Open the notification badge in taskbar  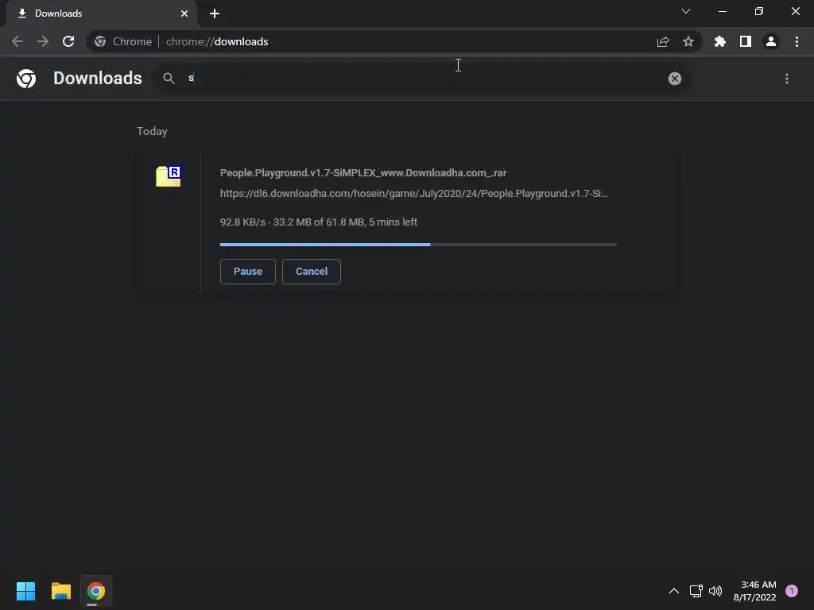(792, 591)
